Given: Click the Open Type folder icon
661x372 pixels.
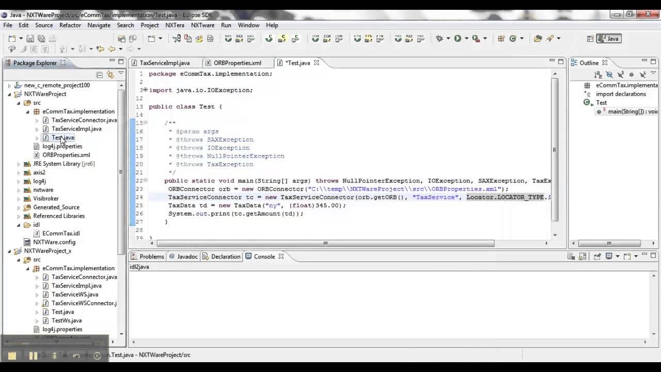Looking at the screenshot, I should [538, 39].
